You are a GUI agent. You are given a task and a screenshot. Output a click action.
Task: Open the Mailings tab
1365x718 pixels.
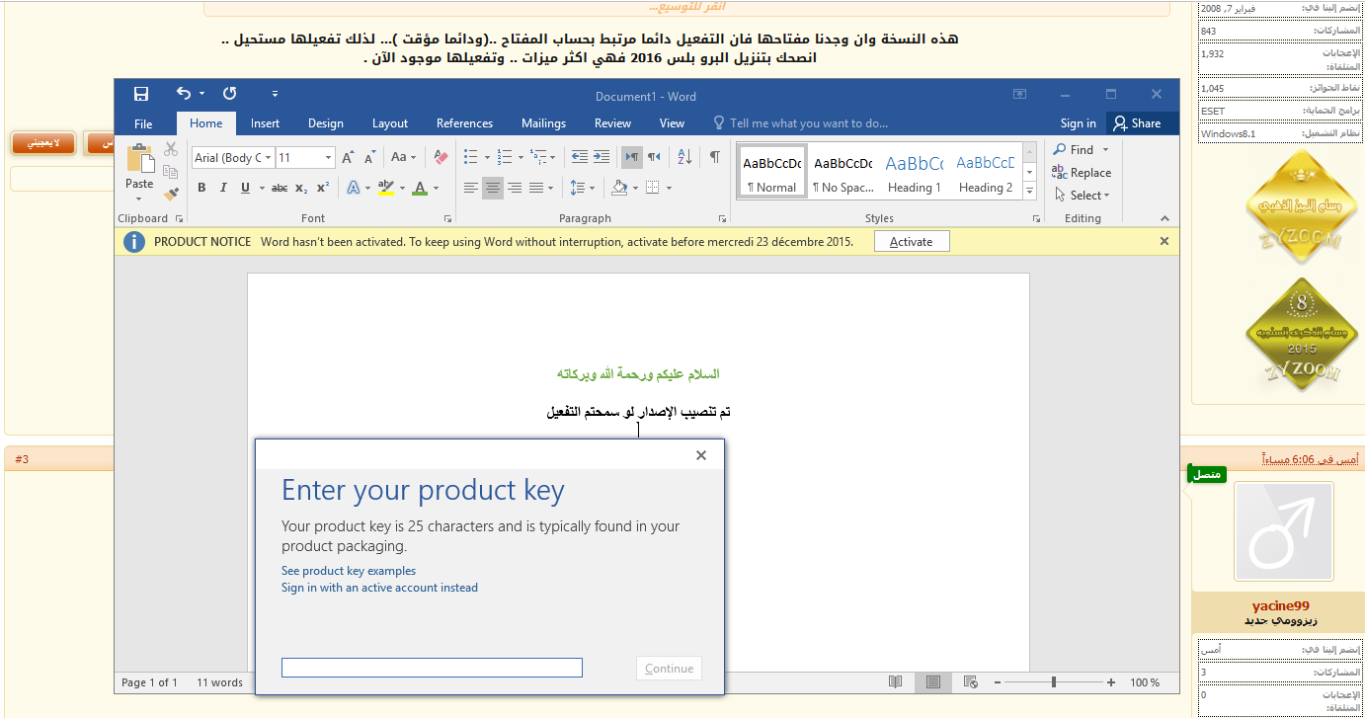543,123
